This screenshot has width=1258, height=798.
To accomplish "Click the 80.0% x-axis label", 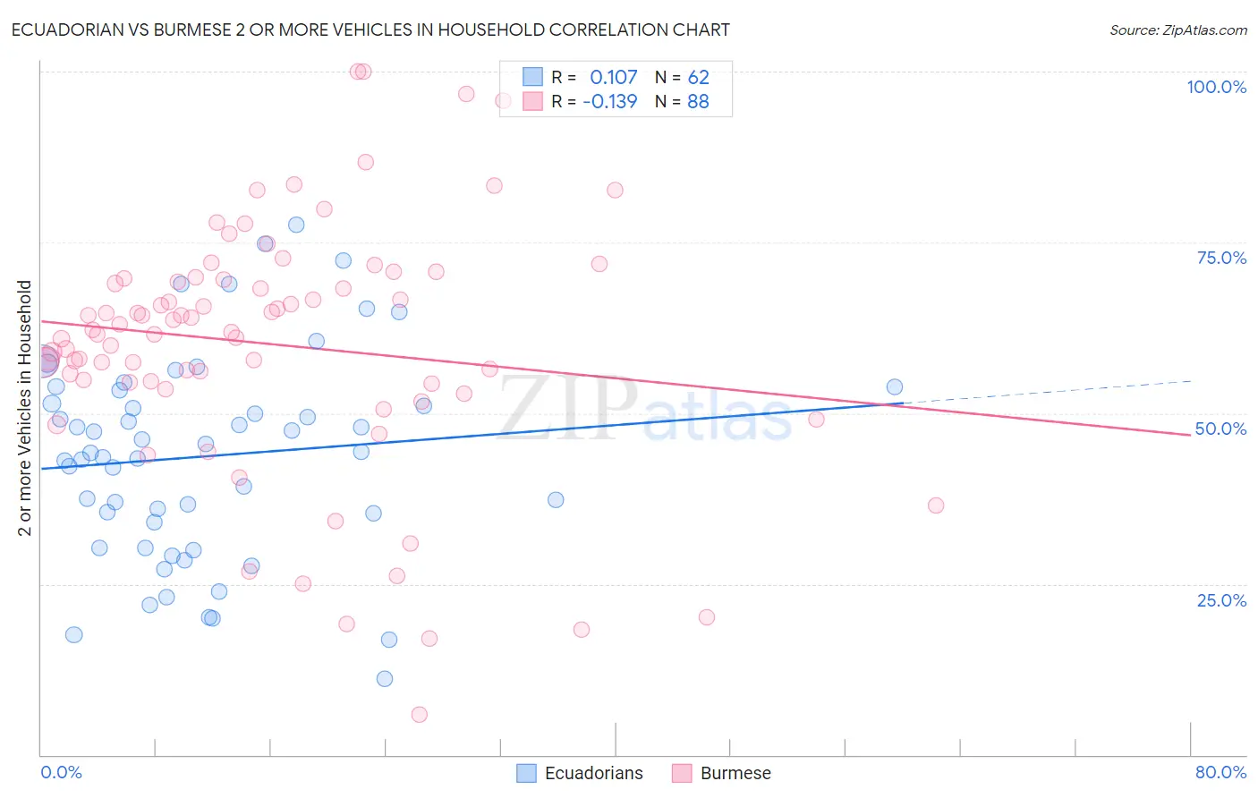I will (x=1221, y=772).
